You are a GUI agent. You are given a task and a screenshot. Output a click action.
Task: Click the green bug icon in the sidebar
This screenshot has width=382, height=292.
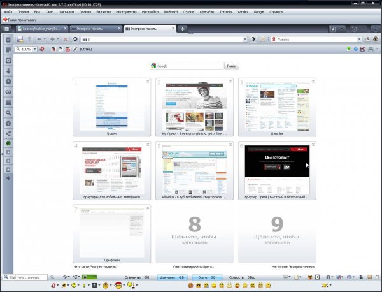[8, 143]
